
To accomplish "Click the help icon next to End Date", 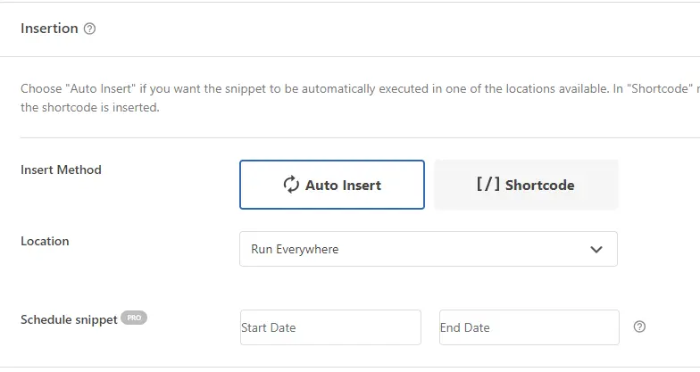I will (x=639, y=327).
